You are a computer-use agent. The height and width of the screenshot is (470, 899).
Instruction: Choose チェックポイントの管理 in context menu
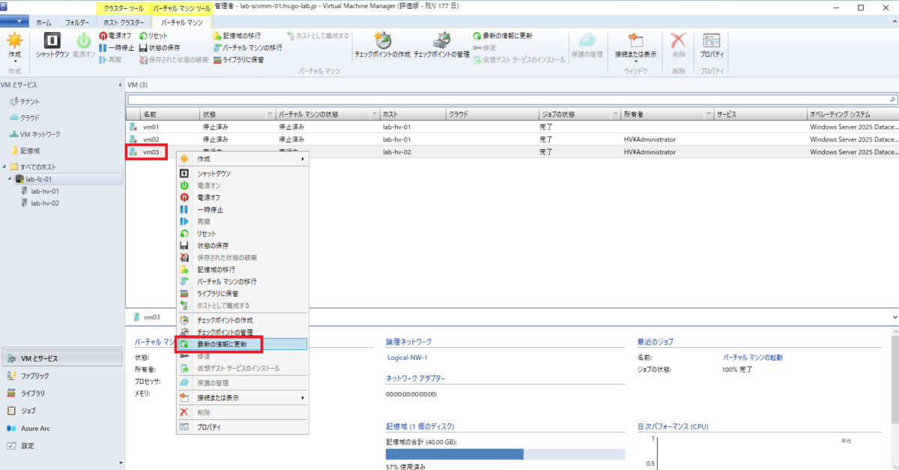pyautogui.click(x=243, y=332)
